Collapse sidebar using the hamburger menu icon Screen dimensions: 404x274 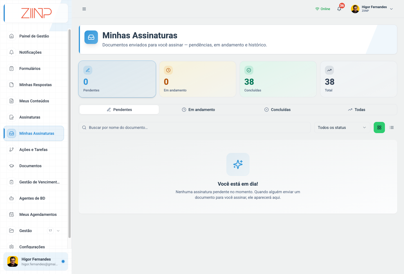tap(84, 9)
